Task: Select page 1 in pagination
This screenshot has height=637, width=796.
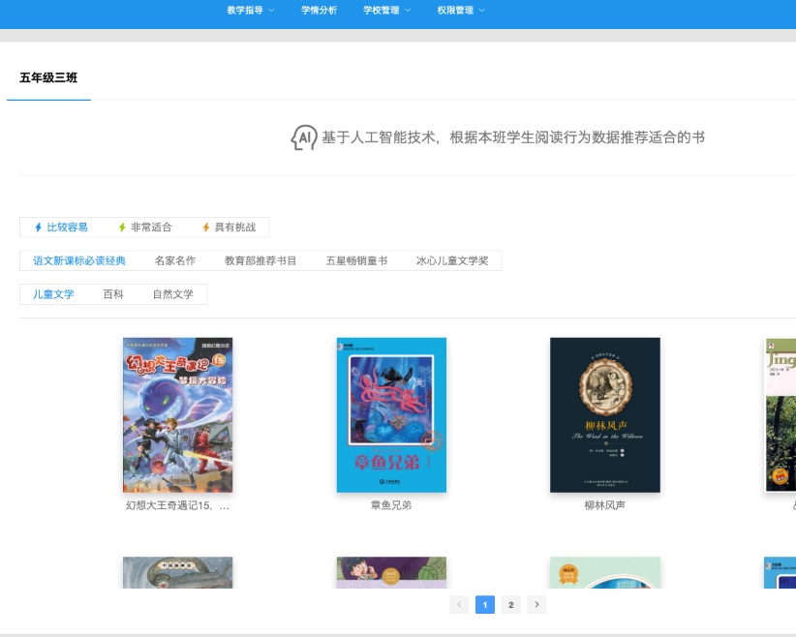Action: pos(485,604)
